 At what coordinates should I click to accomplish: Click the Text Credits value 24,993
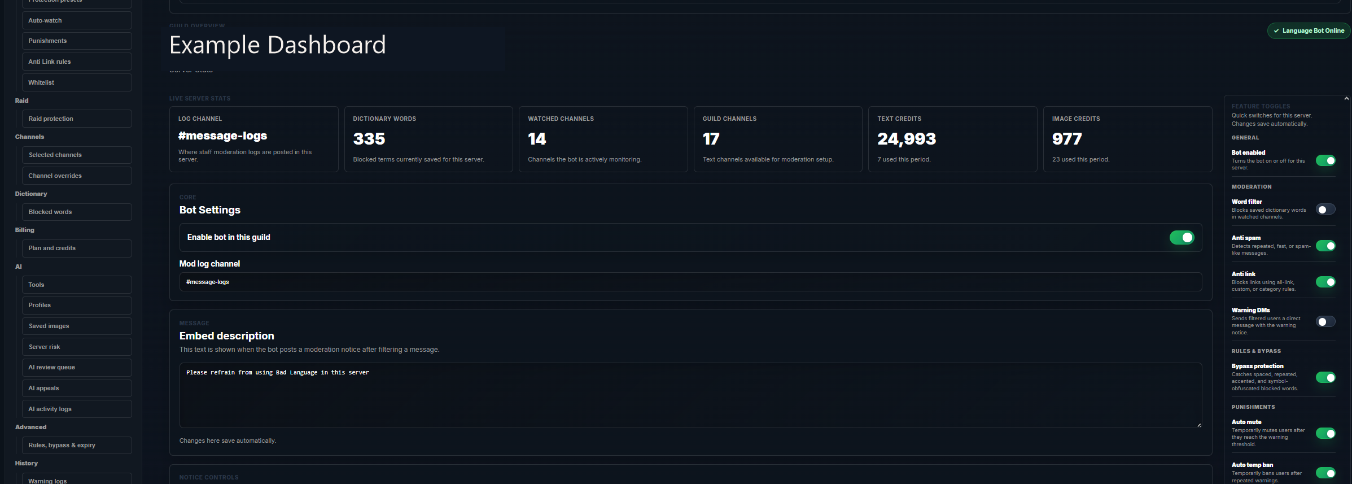[x=907, y=139]
